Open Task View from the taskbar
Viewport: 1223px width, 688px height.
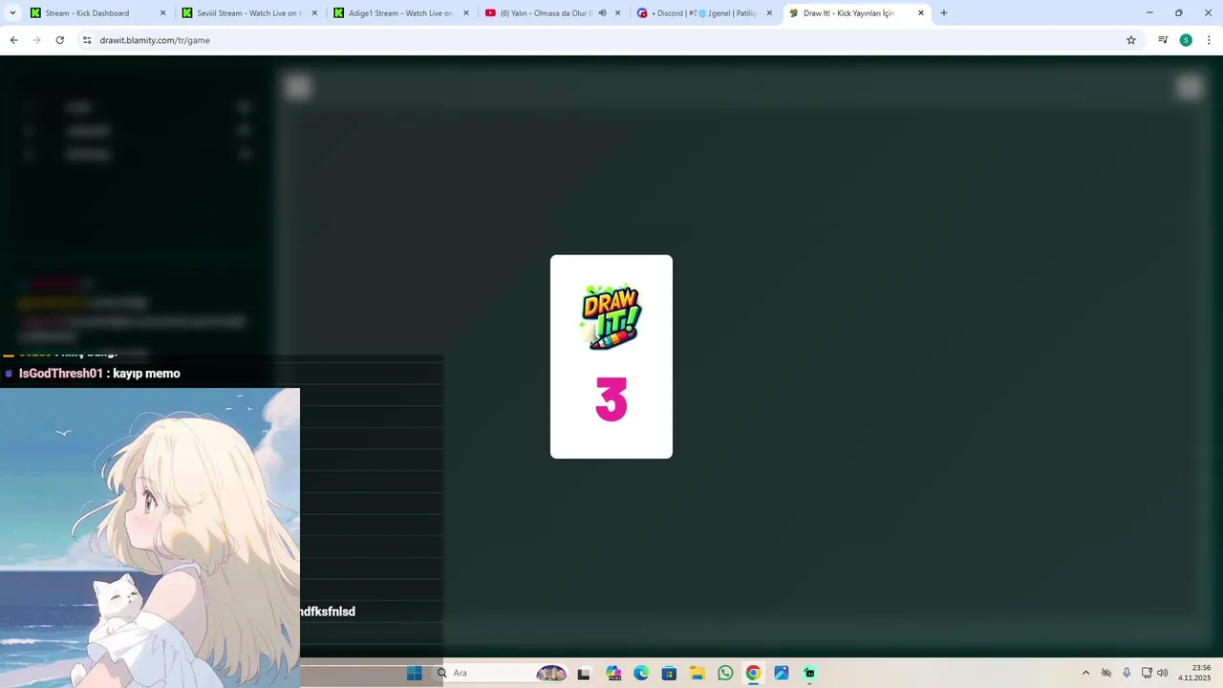click(584, 673)
